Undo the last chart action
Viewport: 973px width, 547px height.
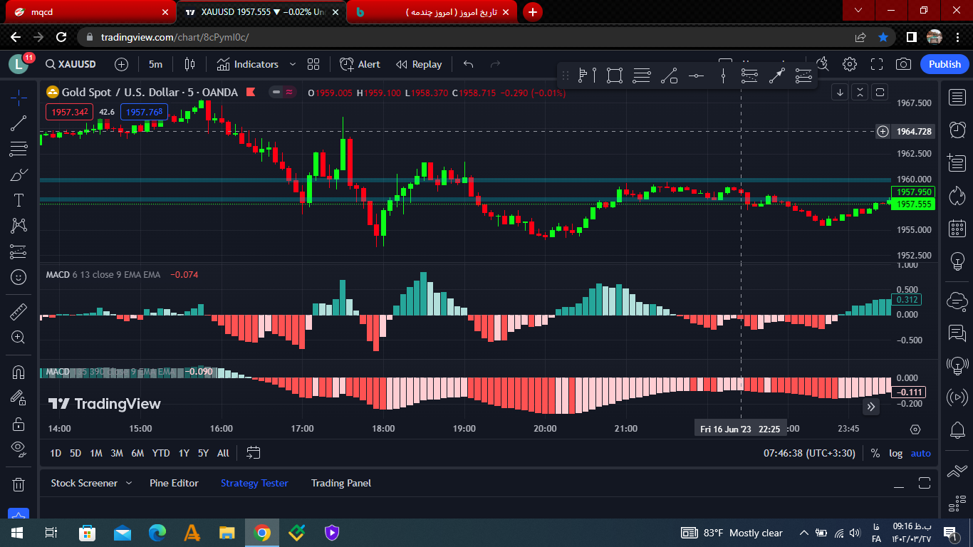click(468, 64)
